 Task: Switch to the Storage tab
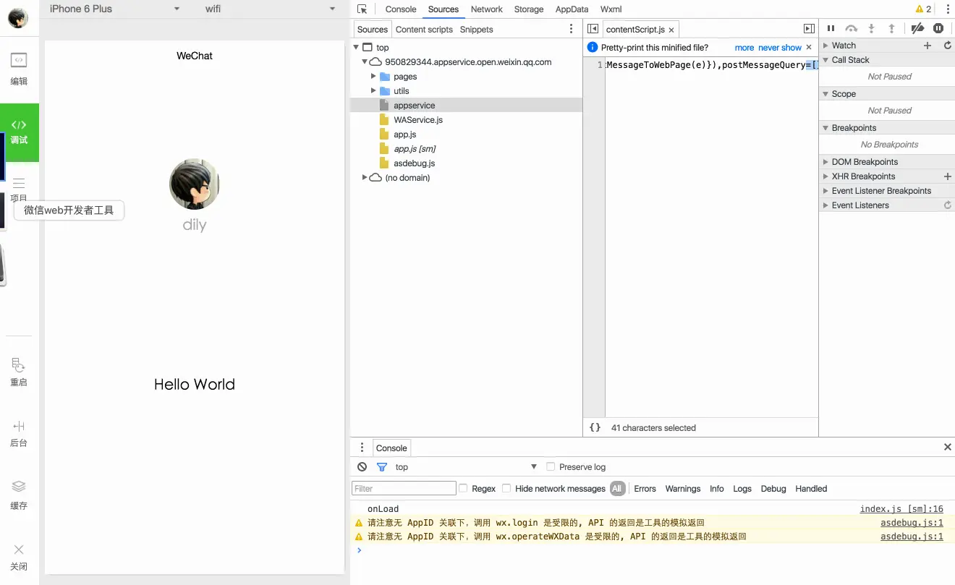coord(529,9)
